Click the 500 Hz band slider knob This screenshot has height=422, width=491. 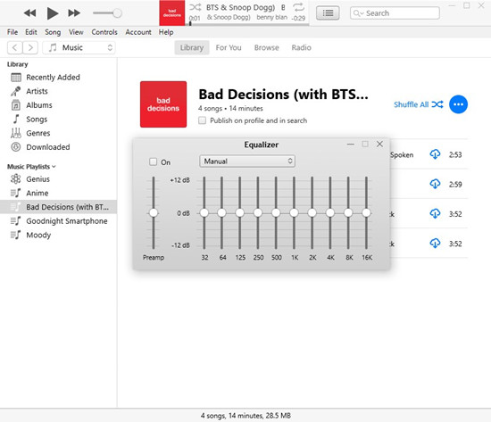[x=276, y=213]
